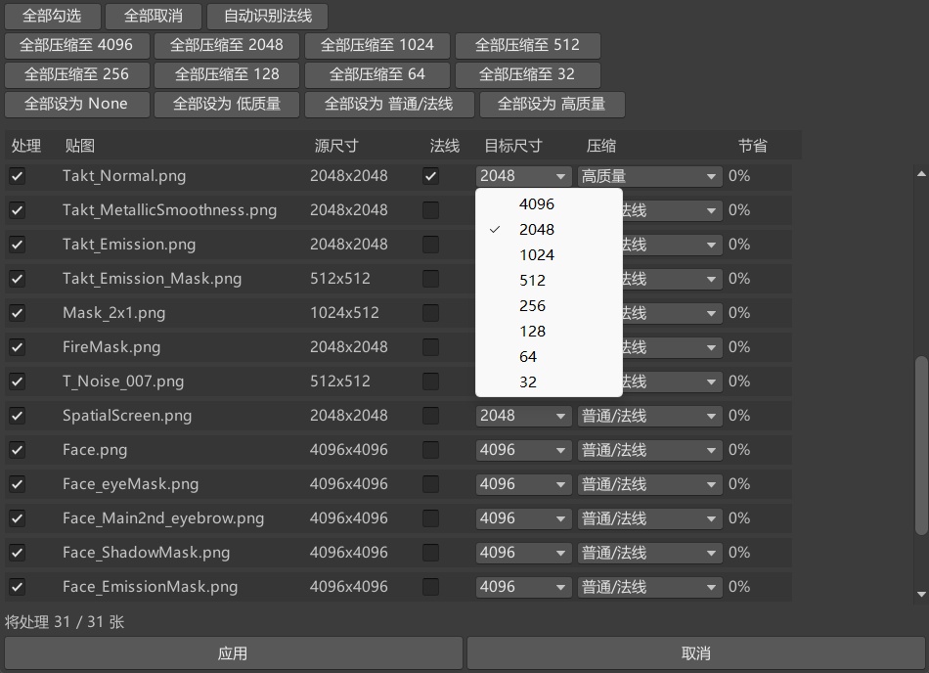Image resolution: width=929 pixels, height=673 pixels.
Task: Uncheck processing for Takt_MetallicSmoothness.png
Action: [18, 210]
